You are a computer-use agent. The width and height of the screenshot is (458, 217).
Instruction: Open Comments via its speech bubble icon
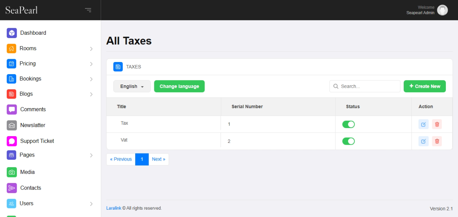[x=12, y=110]
